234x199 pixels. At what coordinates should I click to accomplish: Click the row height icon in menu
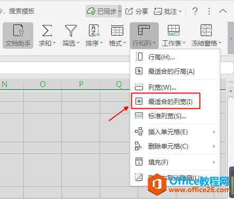click(139, 57)
